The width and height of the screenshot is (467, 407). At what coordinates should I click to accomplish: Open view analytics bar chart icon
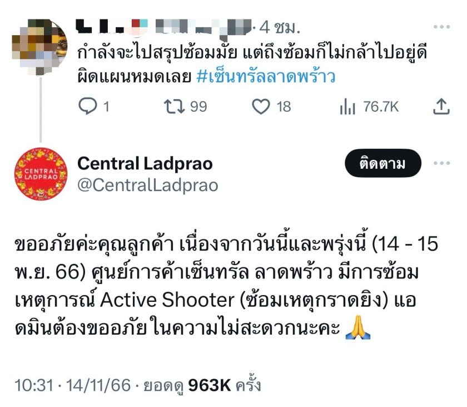[x=347, y=106]
